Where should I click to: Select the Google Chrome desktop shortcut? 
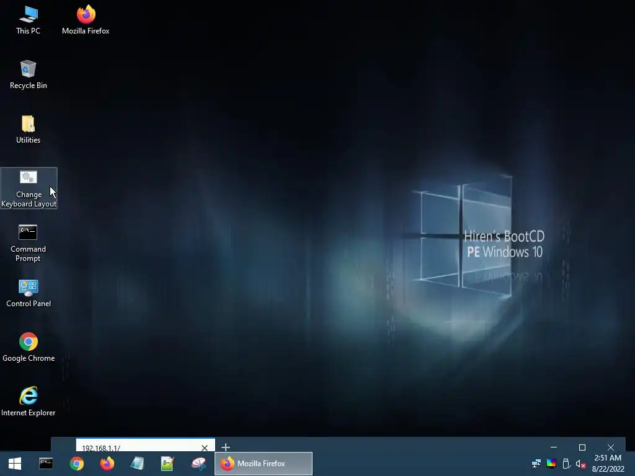tap(29, 347)
